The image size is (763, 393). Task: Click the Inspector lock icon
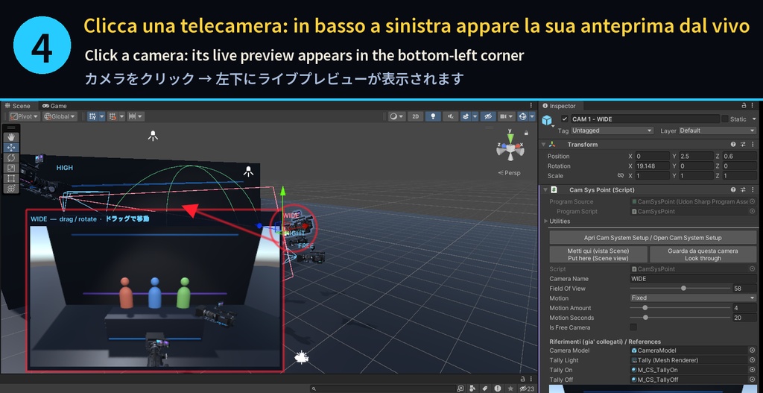click(x=744, y=106)
